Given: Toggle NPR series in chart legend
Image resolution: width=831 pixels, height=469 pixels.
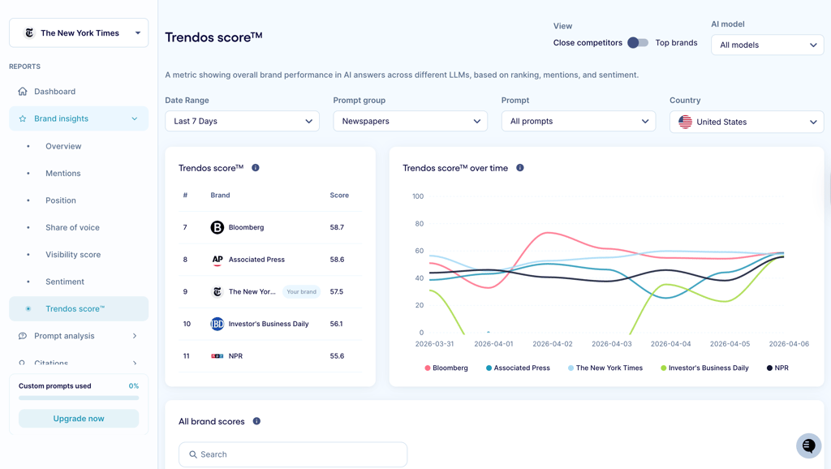Looking at the screenshot, I should (777, 368).
